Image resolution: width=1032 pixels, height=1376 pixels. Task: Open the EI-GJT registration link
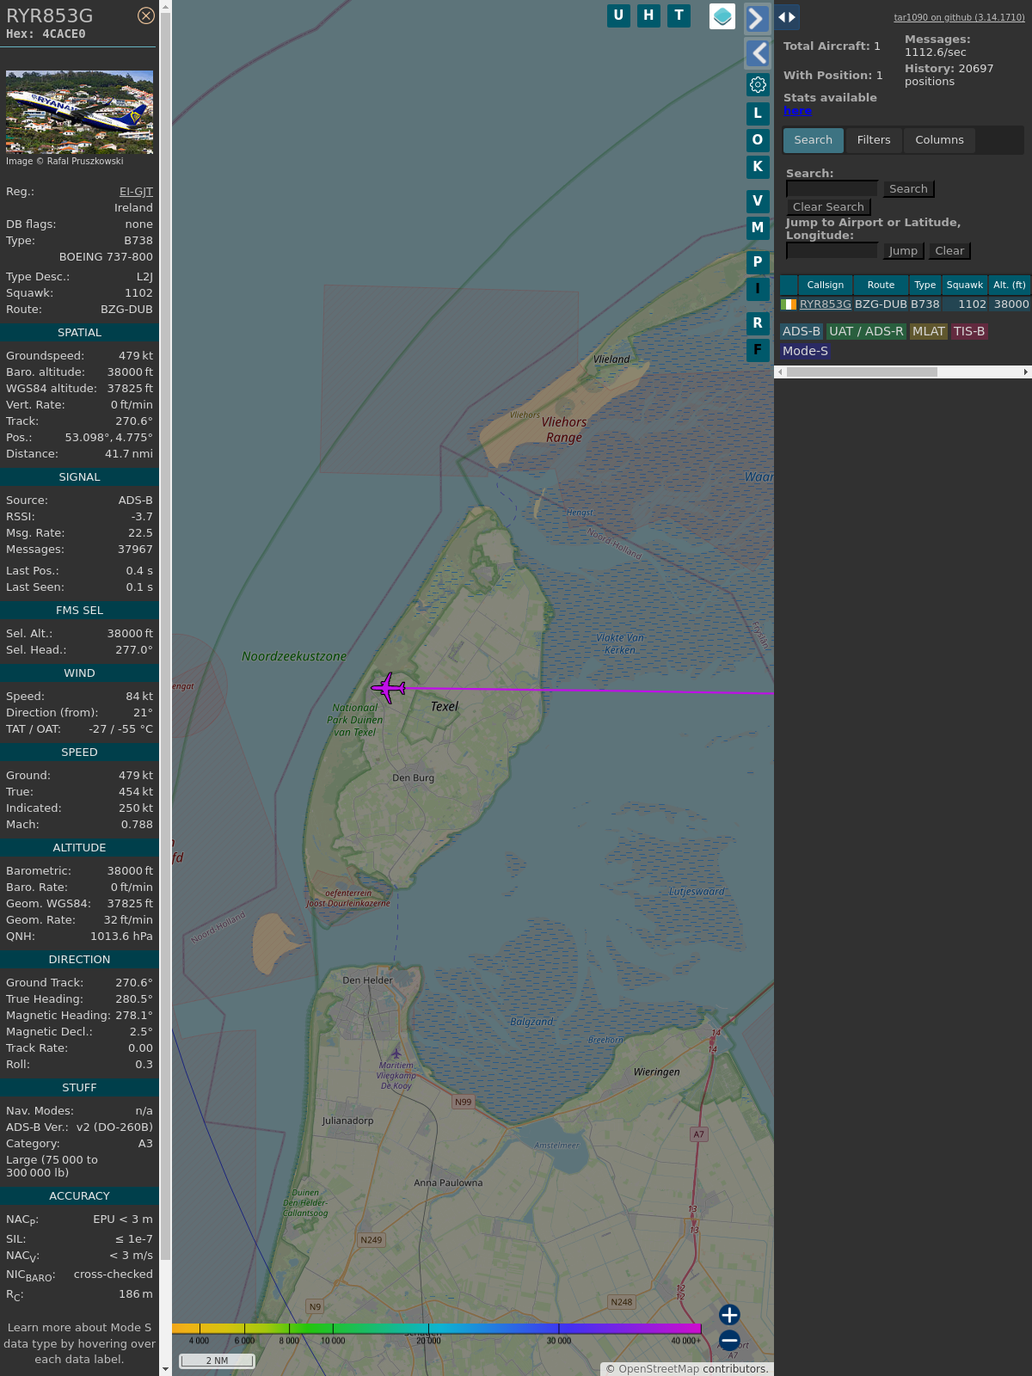coord(136,192)
